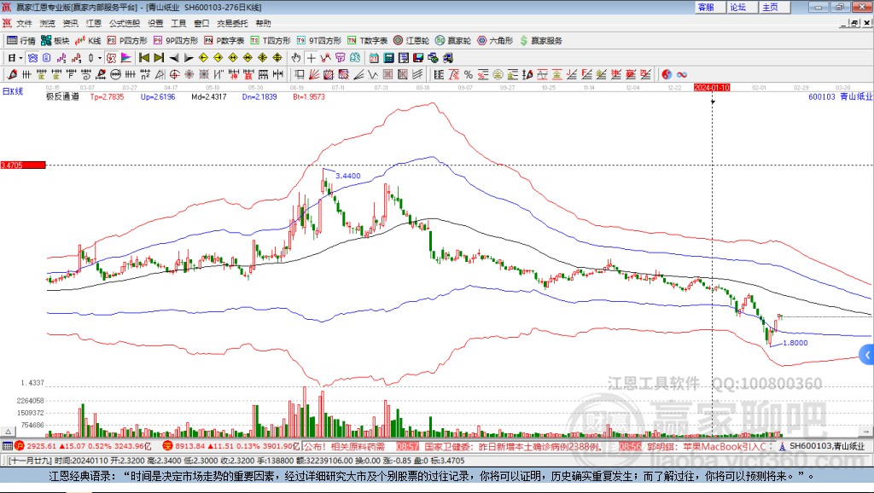
Task: Expand the candlestick style dropdown arrow
Action: [99, 57]
